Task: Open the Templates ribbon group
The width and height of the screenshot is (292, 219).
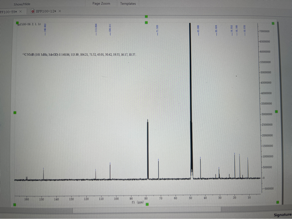Action: (128, 4)
